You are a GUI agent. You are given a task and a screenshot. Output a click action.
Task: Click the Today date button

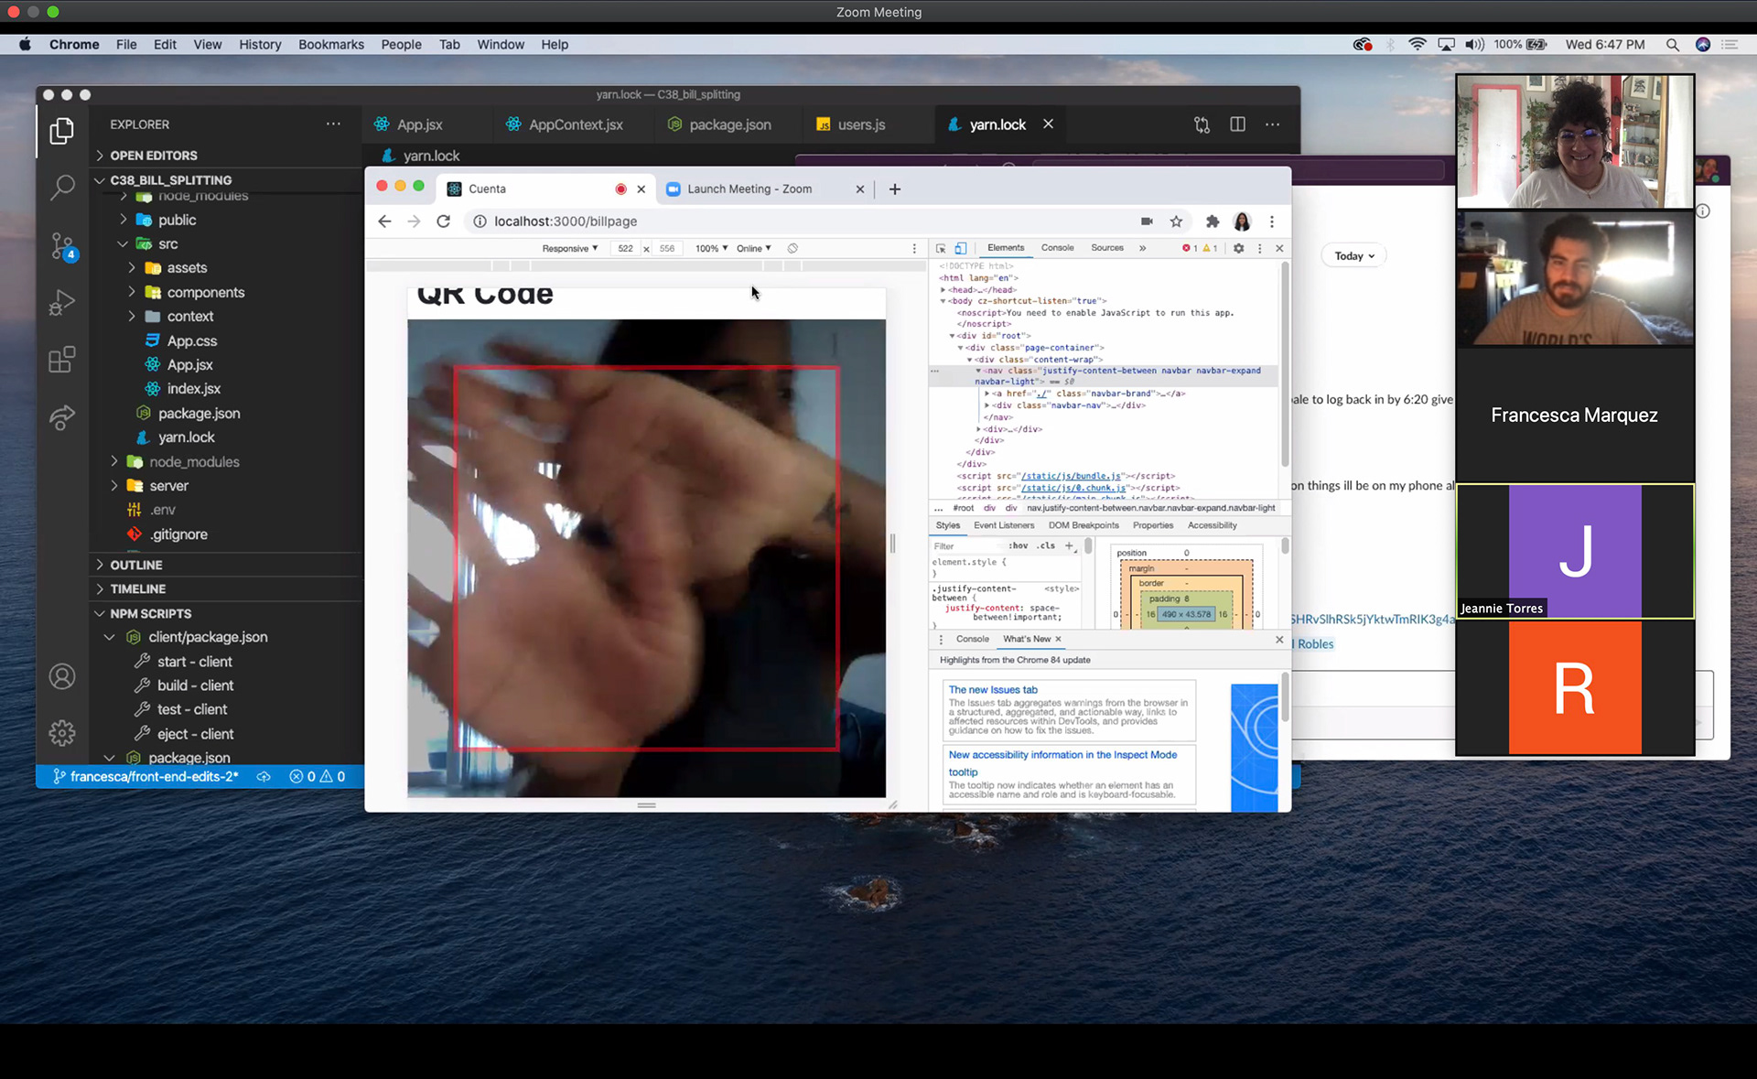[1353, 256]
